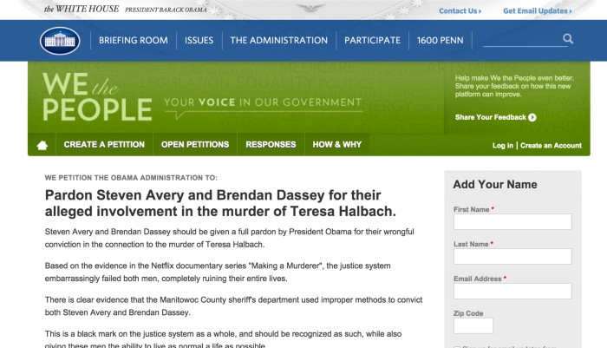Screen dimensions: 607x348
Task: Click the search magnifier icon
Action: click(x=568, y=39)
